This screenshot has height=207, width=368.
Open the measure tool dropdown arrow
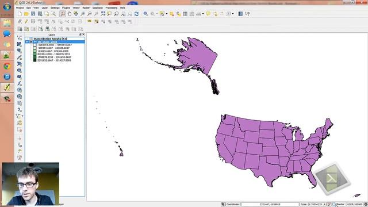[x=203, y=14]
